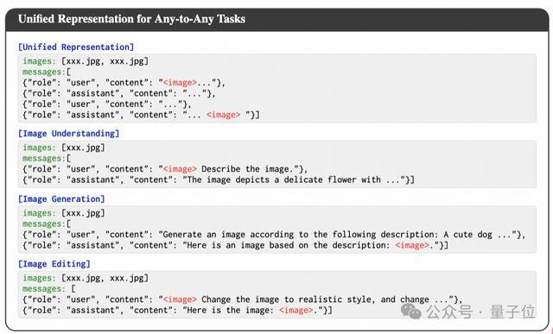The image size is (553, 334).
Task: Click the [Image Generation] section heading
Action: pyautogui.click(x=61, y=199)
